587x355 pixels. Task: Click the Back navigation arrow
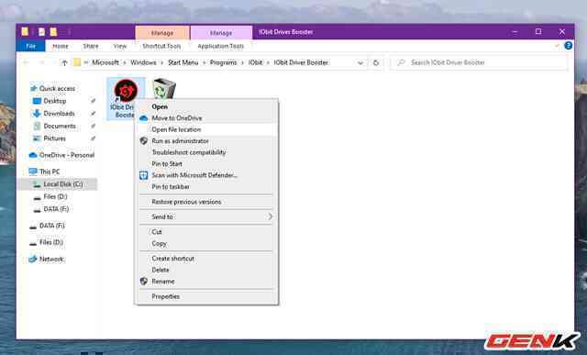pos(26,62)
